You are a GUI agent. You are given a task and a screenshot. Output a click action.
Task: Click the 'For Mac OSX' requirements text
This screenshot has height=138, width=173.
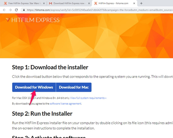coord(41,98)
